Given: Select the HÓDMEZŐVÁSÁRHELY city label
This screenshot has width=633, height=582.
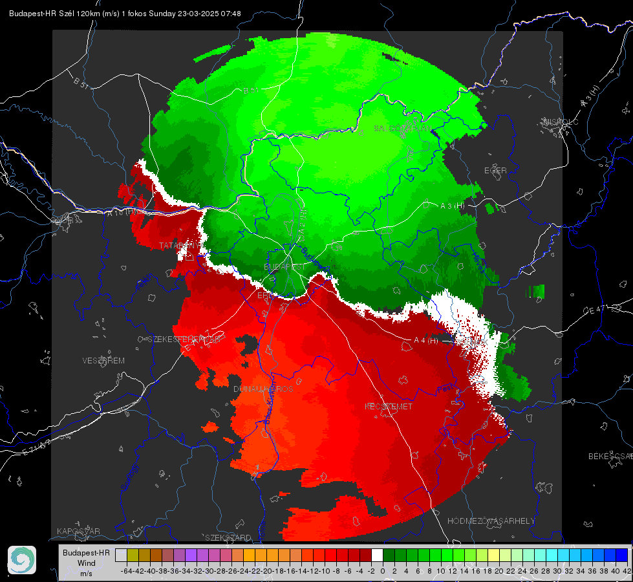Looking at the screenshot, I should tap(491, 521).
